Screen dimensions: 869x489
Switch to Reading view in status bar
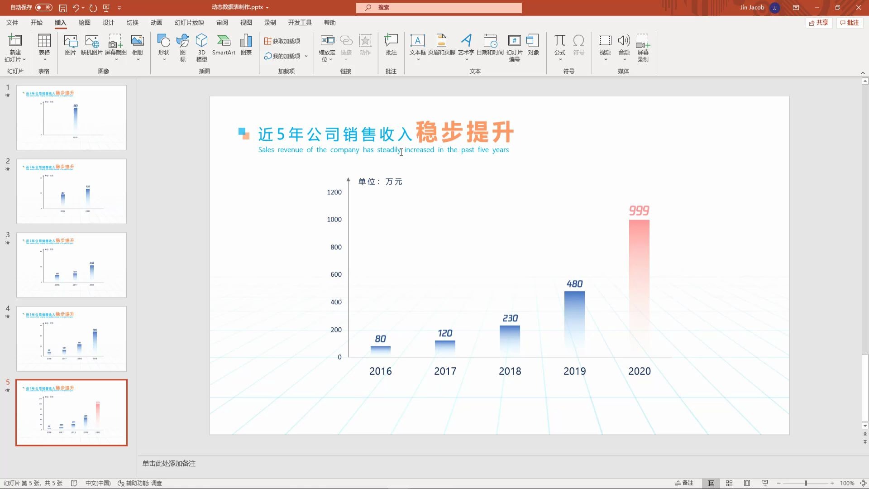point(747,483)
